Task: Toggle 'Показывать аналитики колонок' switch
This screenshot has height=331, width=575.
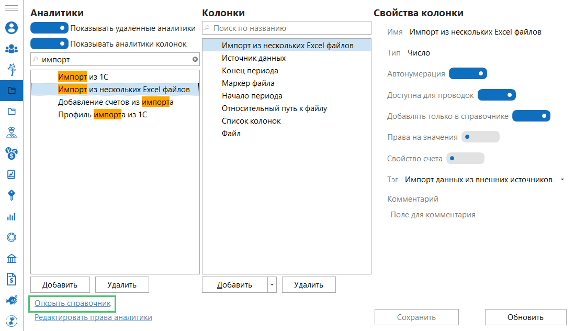Action: coord(50,43)
